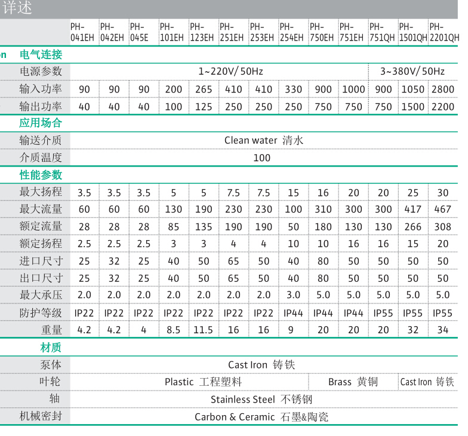The image size is (468, 436).
Task: Select the Brass 黄铜 impeller cell
Action: (x=353, y=382)
